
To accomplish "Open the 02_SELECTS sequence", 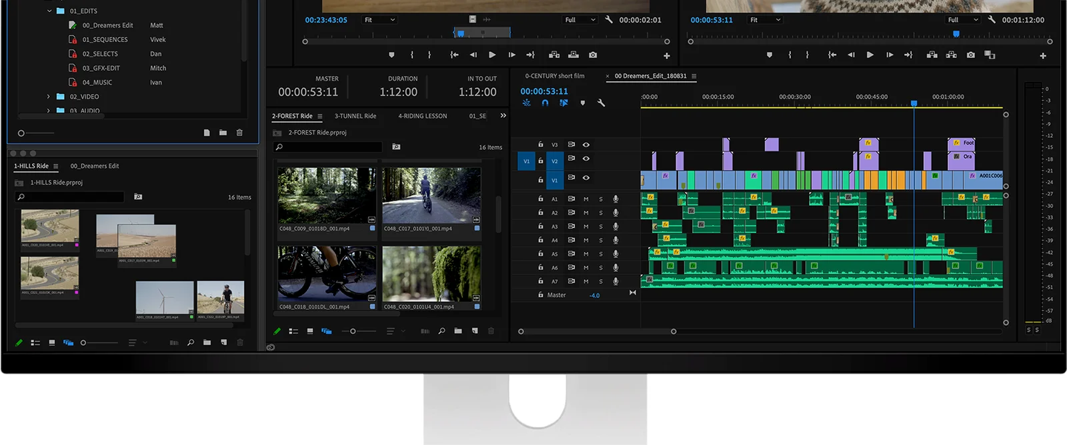I will [100, 54].
